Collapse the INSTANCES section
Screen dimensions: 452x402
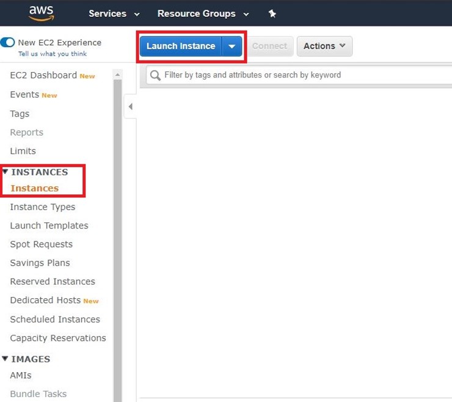(5, 172)
